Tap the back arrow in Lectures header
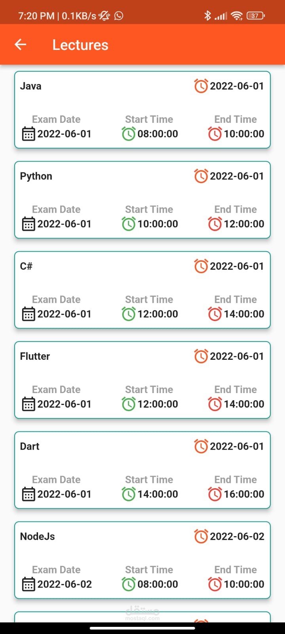This screenshot has width=285, height=634. point(21,45)
